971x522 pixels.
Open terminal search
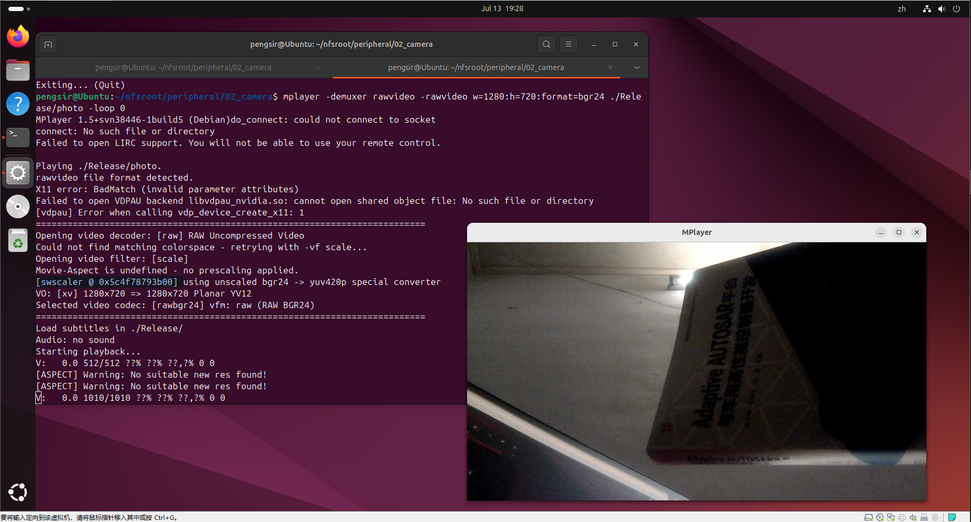point(547,44)
